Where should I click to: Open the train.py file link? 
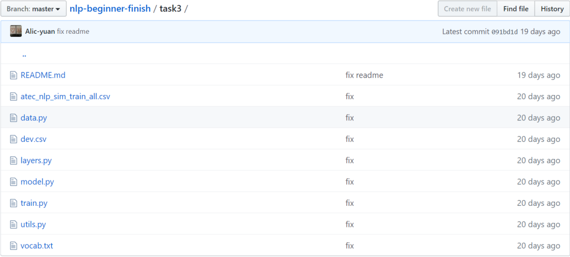[34, 203]
